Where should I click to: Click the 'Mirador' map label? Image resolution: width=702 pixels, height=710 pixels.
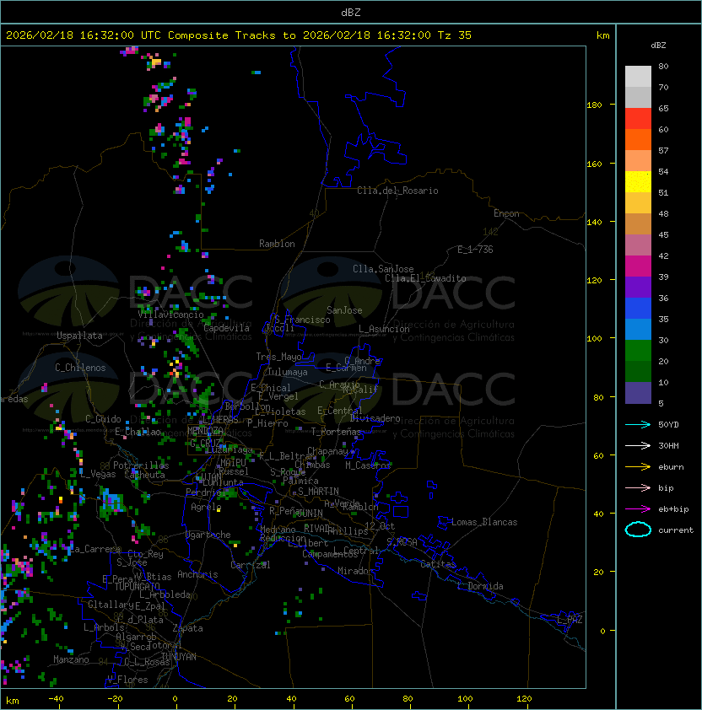pos(356,571)
